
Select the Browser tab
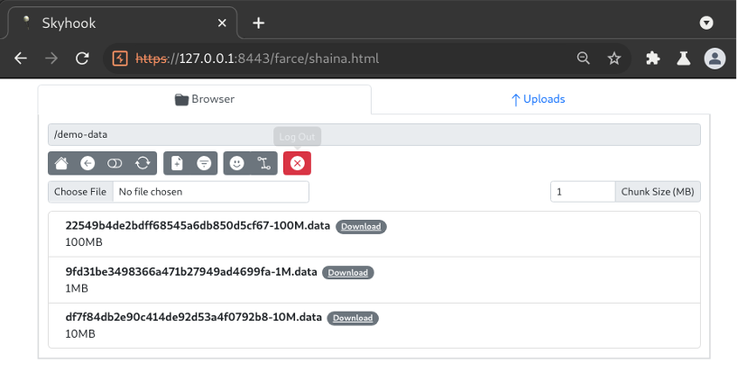tap(205, 99)
